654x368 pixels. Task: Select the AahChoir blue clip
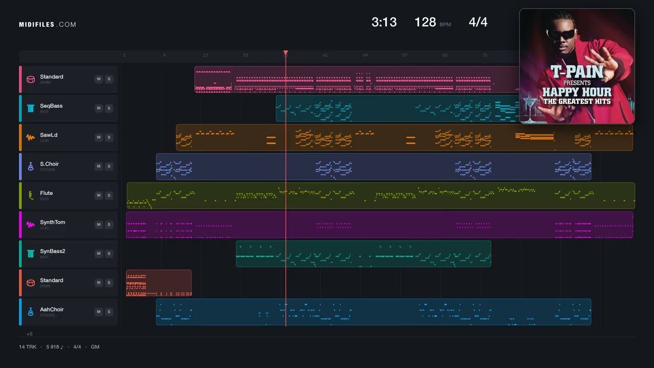(373, 312)
